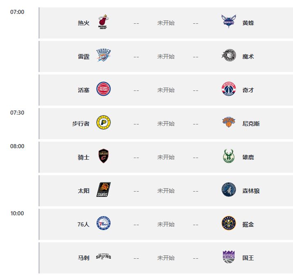Open the 森林狼 team name link
This screenshot has width=293, height=280.
[x=251, y=191]
